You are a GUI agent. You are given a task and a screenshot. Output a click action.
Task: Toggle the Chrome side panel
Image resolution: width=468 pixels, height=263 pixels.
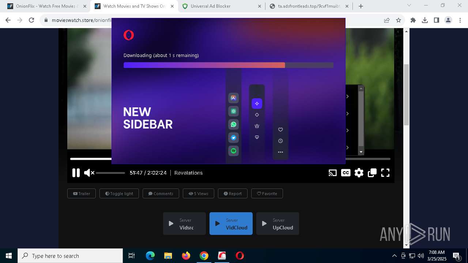tap(437, 20)
